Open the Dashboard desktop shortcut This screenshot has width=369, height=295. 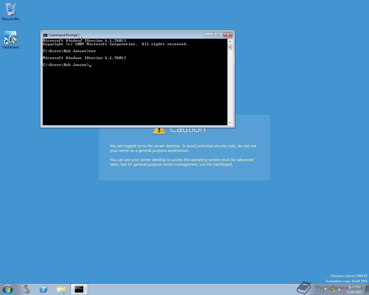point(11,40)
